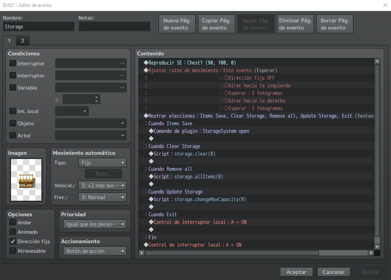Select Girar hacia la izquierda line
Image resolution: width=391 pixels, height=280 pixels.
[x=256, y=85]
